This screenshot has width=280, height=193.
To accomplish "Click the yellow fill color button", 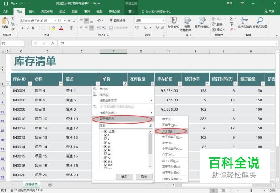I will pyautogui.click(x=53, y=28).
